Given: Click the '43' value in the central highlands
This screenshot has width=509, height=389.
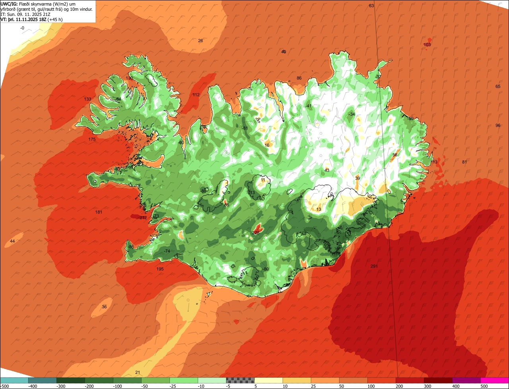Looking at the screenshot, I should click(x=327, y=170).
